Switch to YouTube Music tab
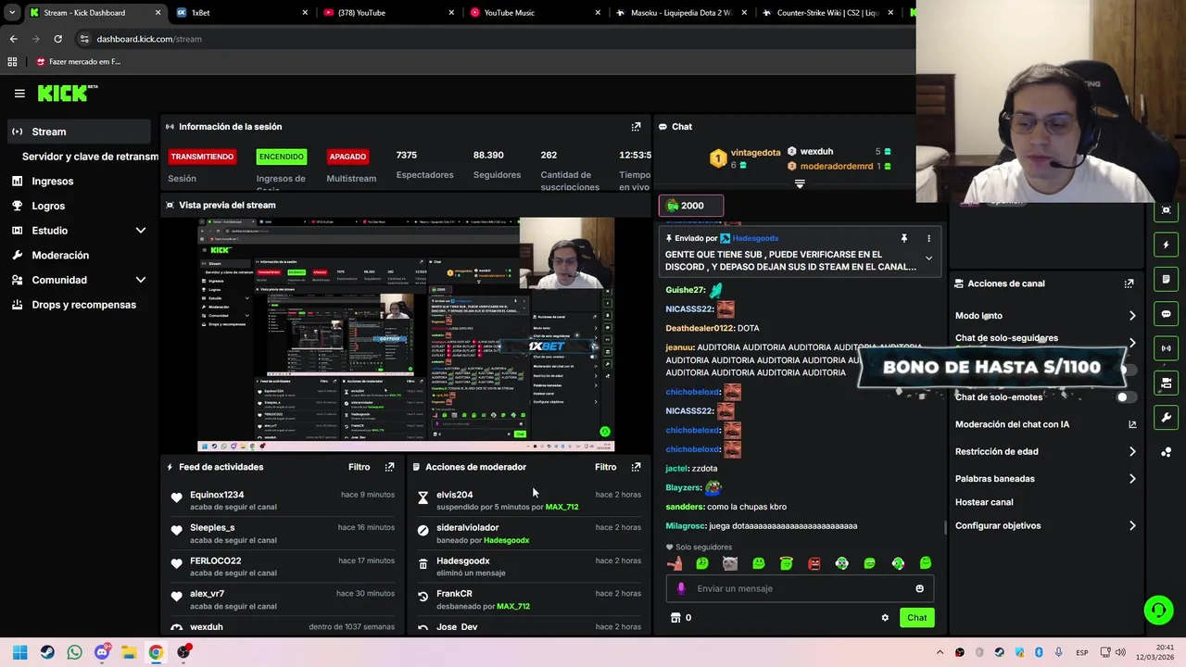Image resolution: width=1186 pixels, height=667 pixels. (535, 13)
